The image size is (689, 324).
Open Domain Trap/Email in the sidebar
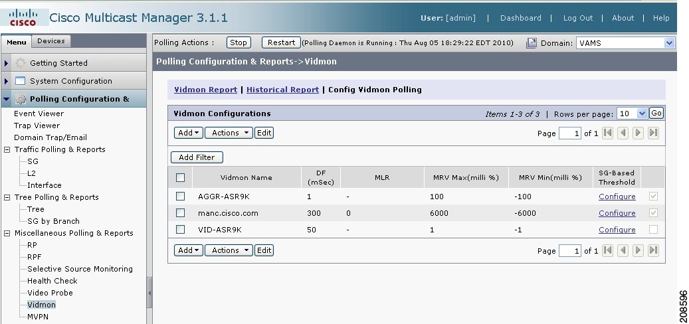tap(50, 137)
